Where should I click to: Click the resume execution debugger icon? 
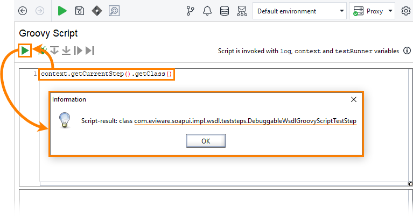(78, 51)
